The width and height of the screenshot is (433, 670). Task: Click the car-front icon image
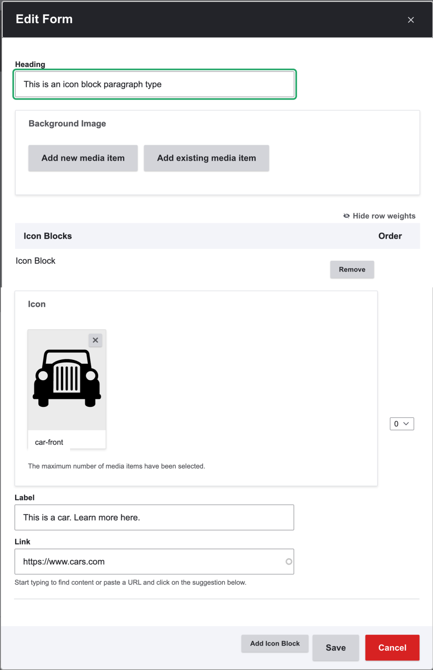pyautogui.click(x=67, y=379)
